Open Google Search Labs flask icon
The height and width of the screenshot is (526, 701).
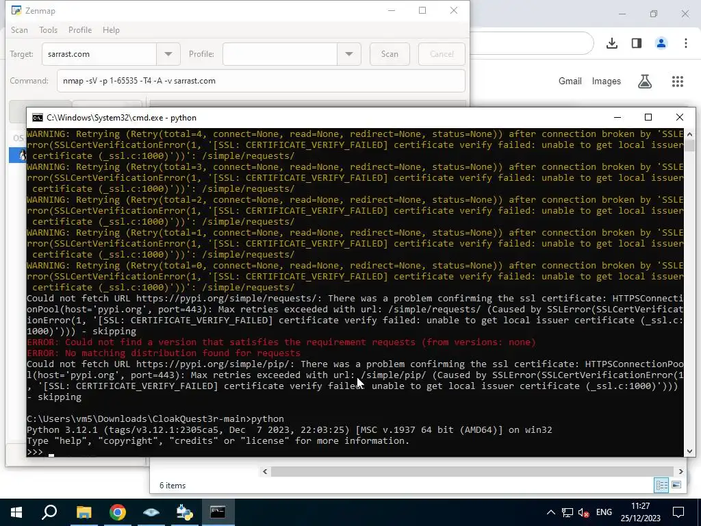[645, 82]
